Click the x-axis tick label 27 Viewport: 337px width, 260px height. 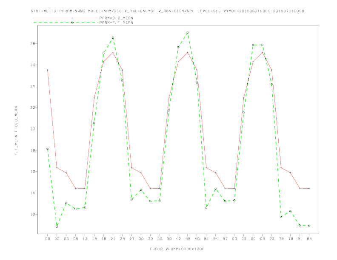click(131, 239)
